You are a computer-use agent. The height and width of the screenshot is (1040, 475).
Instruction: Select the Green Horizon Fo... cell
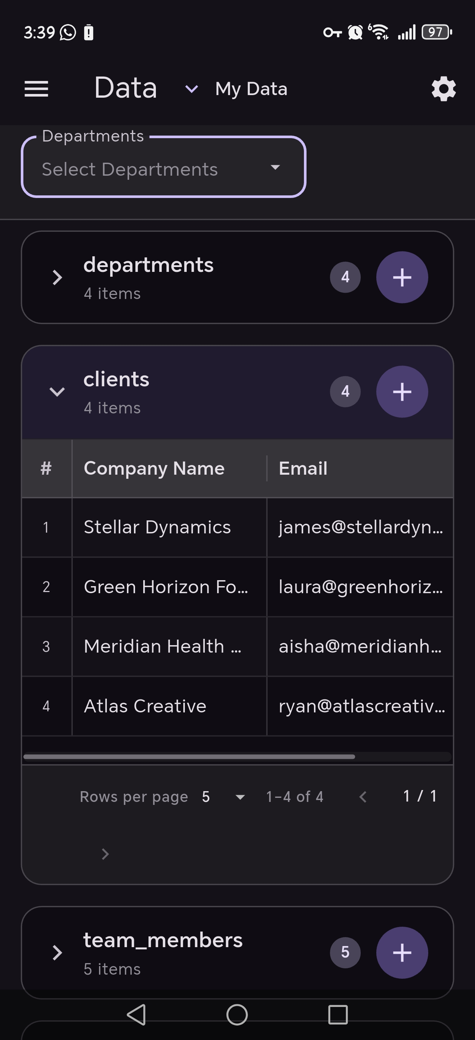coord(169,587)
